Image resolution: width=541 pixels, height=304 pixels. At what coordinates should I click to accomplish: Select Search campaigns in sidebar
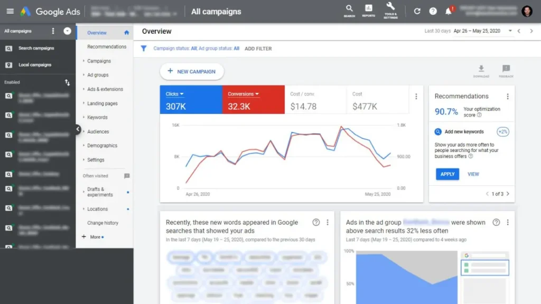point(36,48)
